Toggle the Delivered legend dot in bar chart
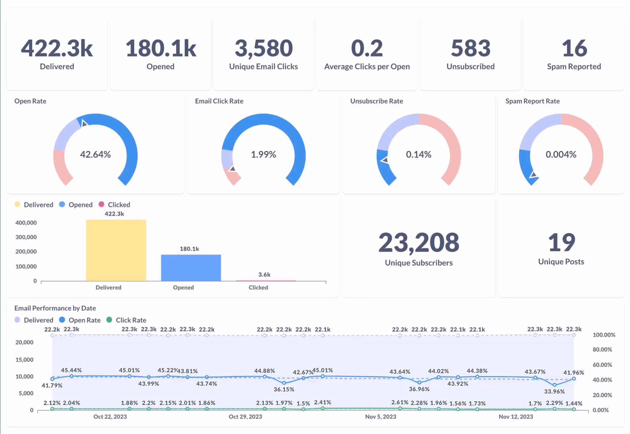The height and width of the screenshot is (434, 630). [x=17, y=204]
